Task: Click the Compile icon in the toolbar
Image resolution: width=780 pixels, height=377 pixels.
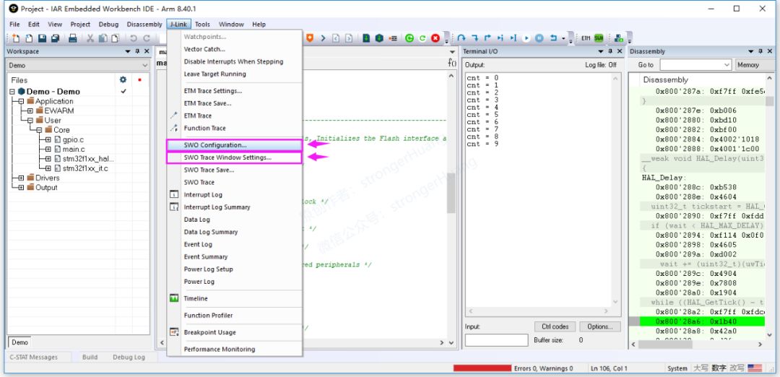Action: (x=366, y=38)
